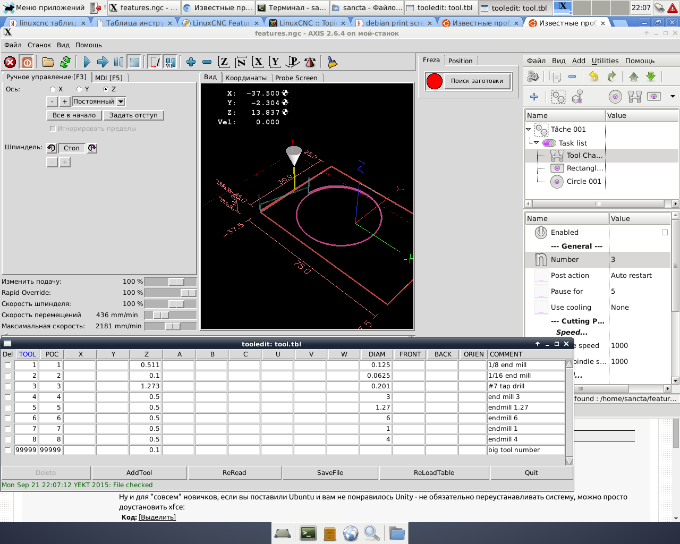Select the perspective view P icon
The width and height of the screenshot is (680, 544).
click(x=293, y=62)
